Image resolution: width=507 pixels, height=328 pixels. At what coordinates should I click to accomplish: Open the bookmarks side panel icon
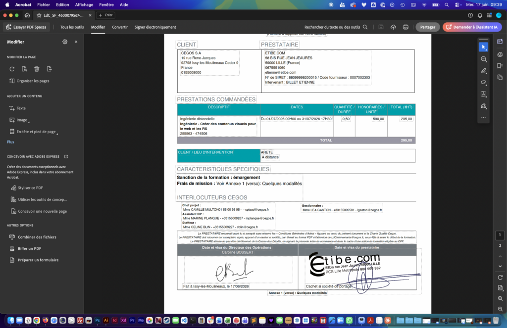pyautogui.click(x=500, y=66)
